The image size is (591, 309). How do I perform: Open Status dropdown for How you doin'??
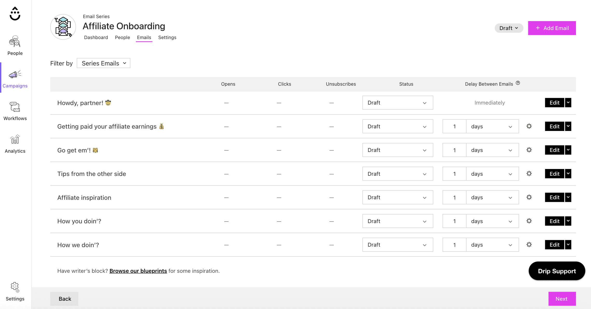[x=398, y=221]
